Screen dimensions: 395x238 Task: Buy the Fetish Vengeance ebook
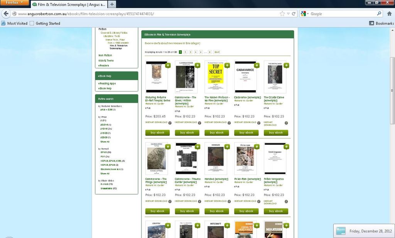[x=276, y=211]
